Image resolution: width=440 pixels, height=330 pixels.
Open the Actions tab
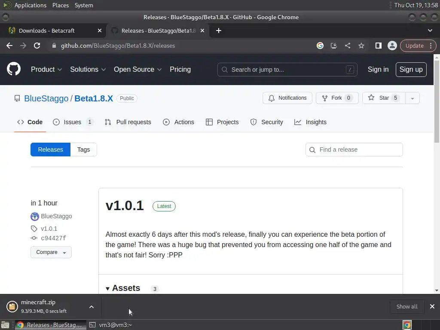(178, 122)
